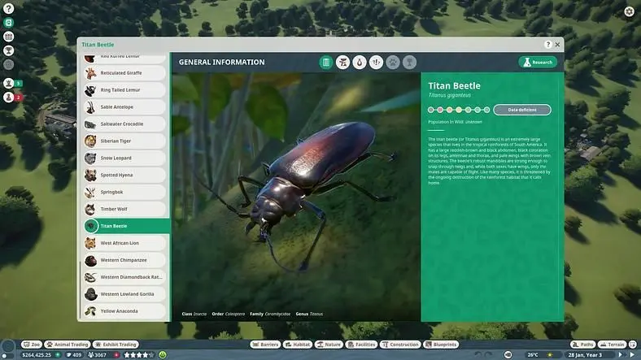The image size is (641, 360).
Task: Select West African Lion entry
Action: (124, 243)
